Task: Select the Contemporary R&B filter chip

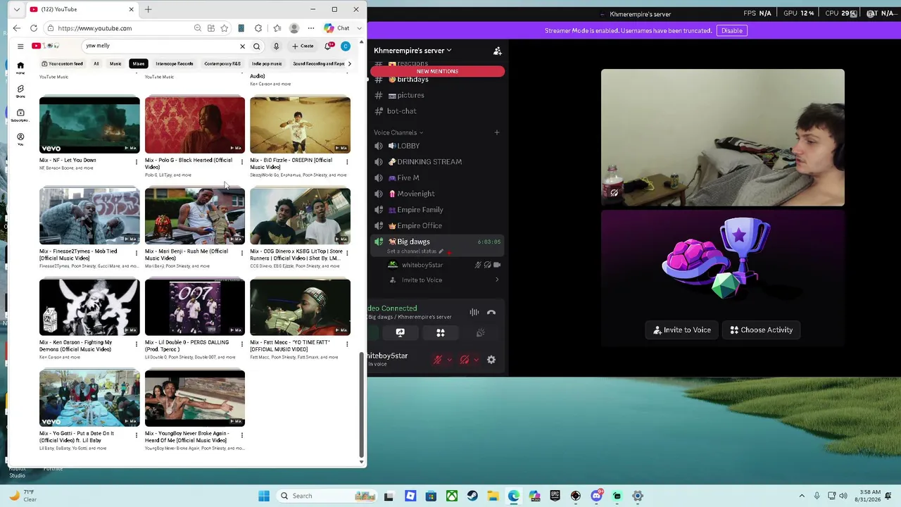Action: (x=222, y=64)
